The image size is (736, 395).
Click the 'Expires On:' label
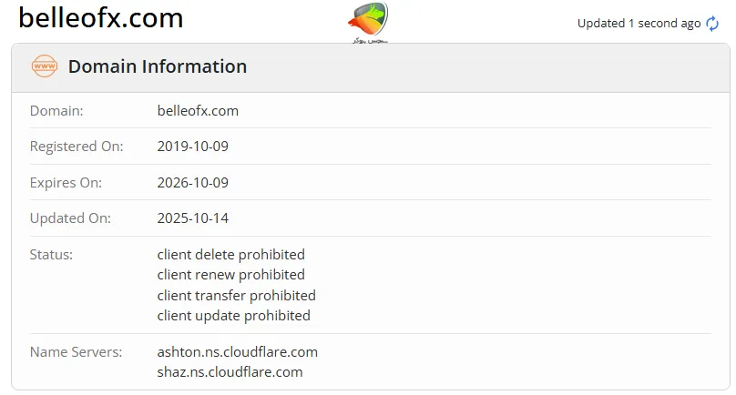click(x=66, y=182)
